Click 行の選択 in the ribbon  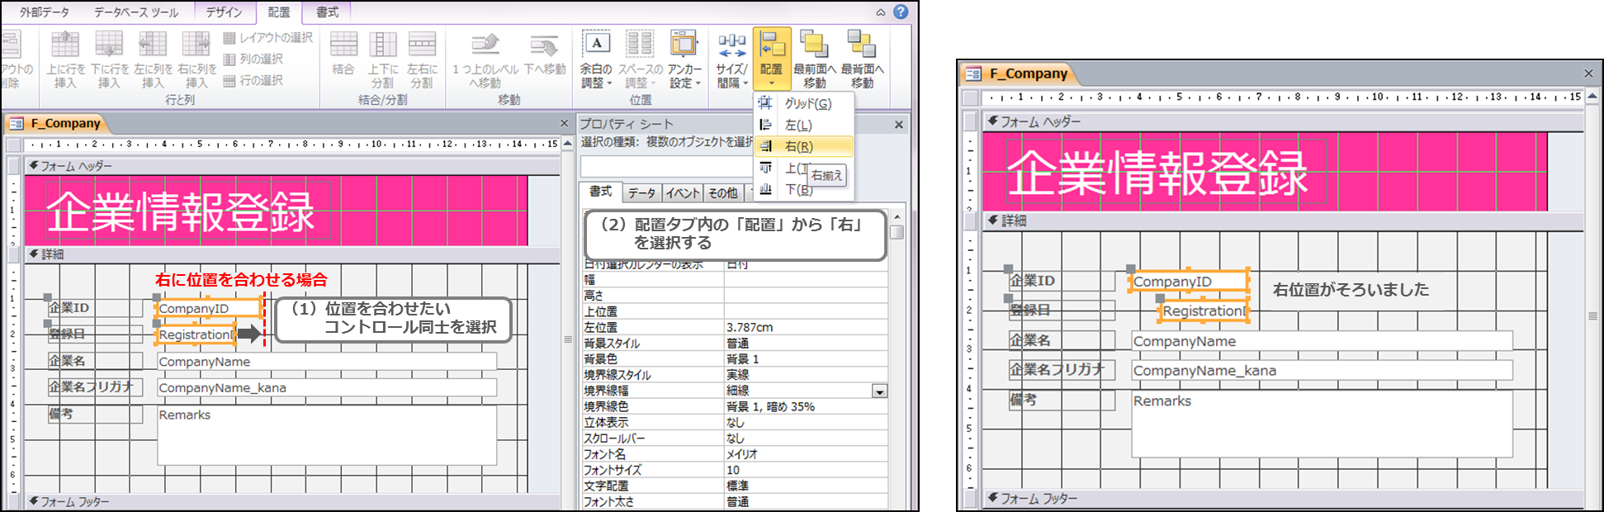pyautogui.click(x=253, y=81)
